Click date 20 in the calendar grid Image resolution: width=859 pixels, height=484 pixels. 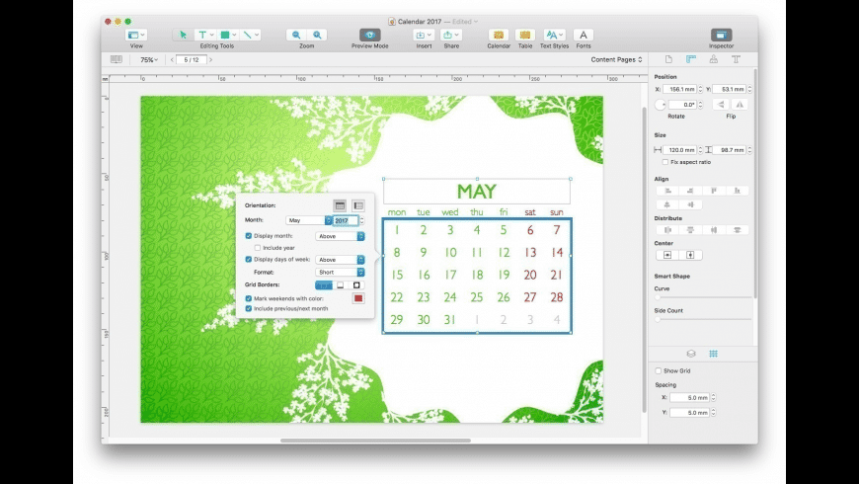530,275
